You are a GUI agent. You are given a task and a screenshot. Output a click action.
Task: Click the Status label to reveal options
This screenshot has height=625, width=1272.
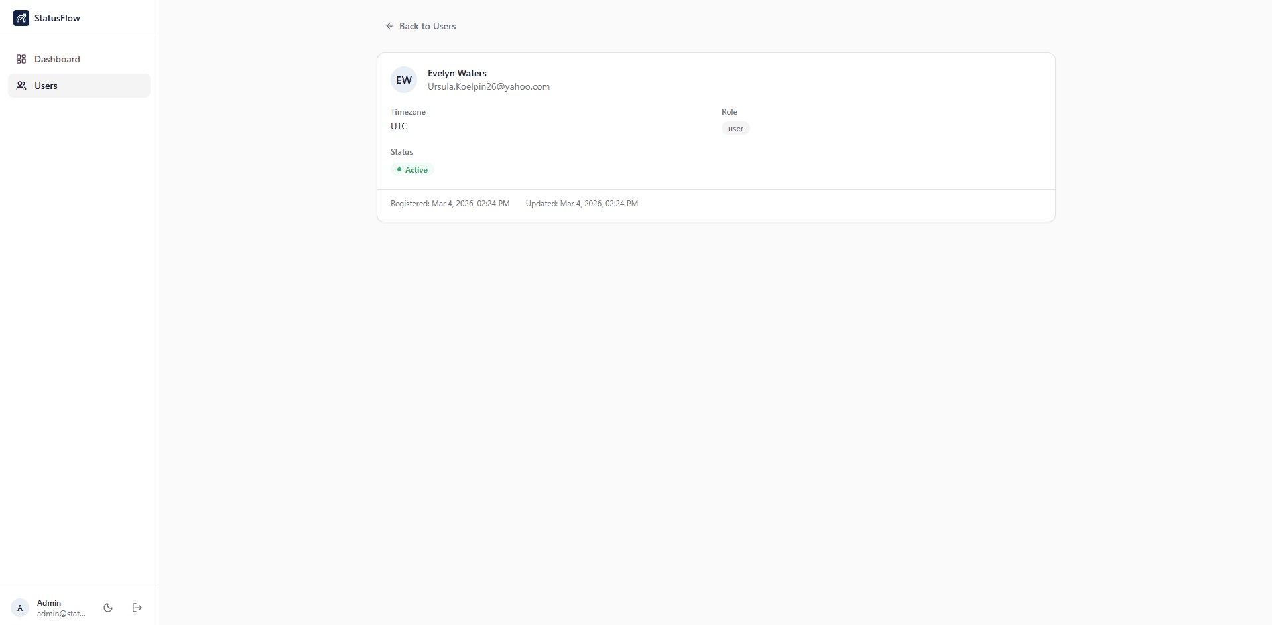click(x=401, y=152)
